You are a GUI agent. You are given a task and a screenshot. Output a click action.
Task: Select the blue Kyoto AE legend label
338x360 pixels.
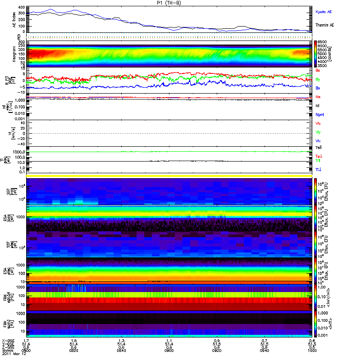pos(324,12)
